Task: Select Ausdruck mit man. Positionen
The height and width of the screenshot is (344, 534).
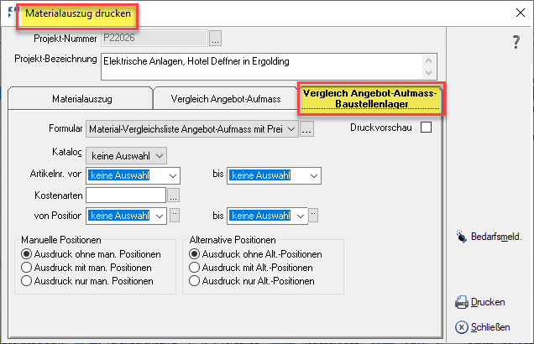Action: (x=27, y=267)
